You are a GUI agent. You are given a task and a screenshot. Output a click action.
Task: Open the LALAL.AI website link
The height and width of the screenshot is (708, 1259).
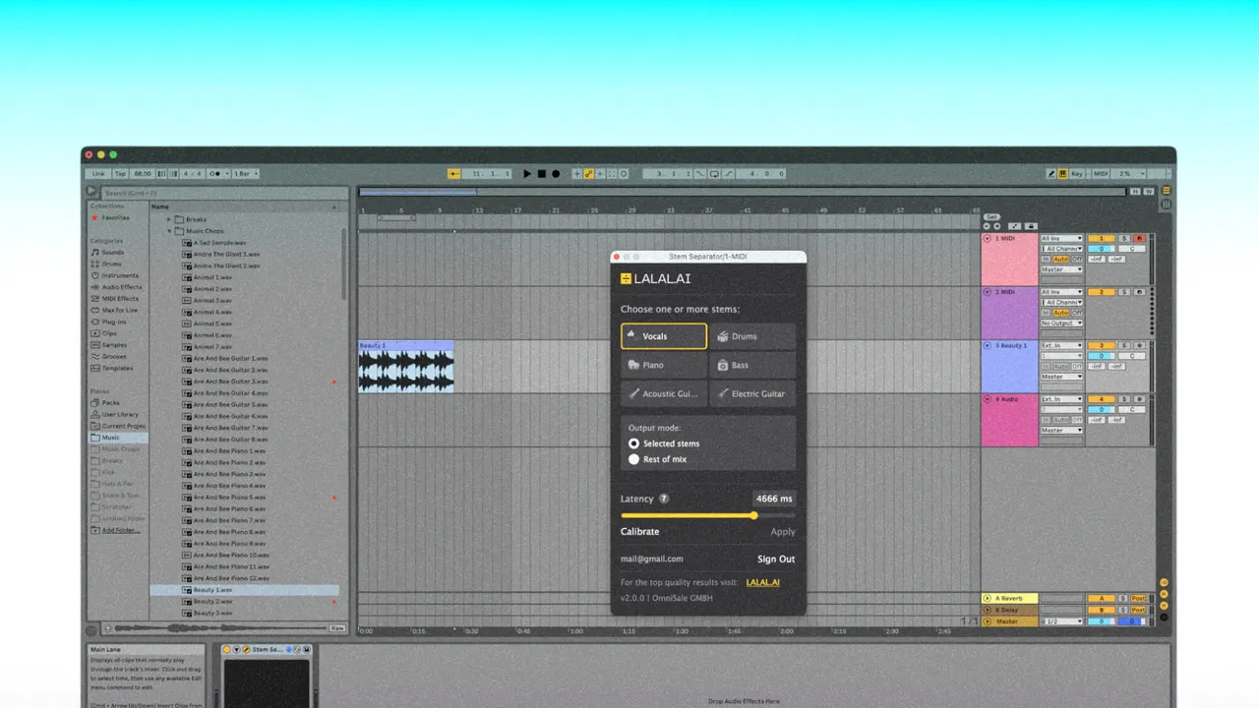point(763,582)
